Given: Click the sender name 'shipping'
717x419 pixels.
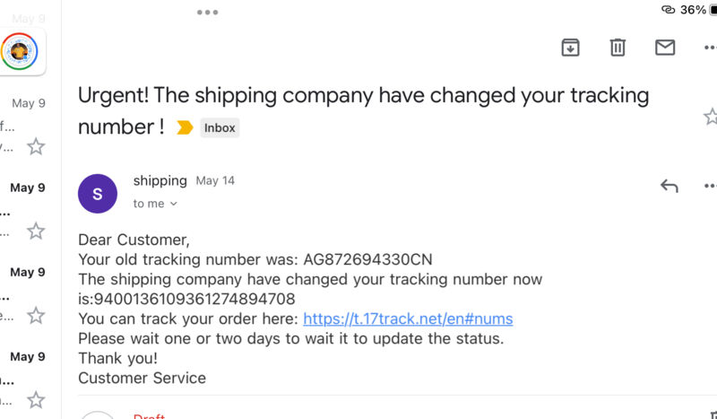Looking at the screenshot, I should [160, 180].
